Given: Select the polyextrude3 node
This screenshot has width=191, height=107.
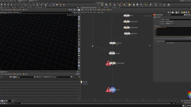Looking at the screenshot, I should 127,21.
